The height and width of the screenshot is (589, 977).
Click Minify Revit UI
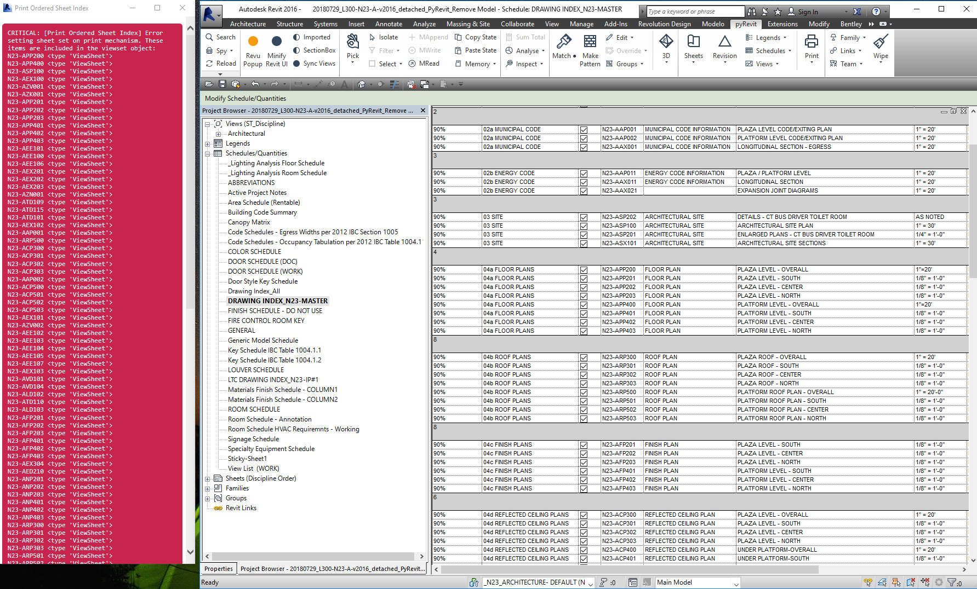(277, 48)
